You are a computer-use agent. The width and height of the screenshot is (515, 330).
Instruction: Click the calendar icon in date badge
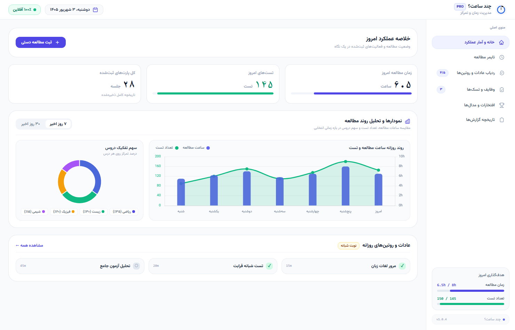click(x=95, y=10)
